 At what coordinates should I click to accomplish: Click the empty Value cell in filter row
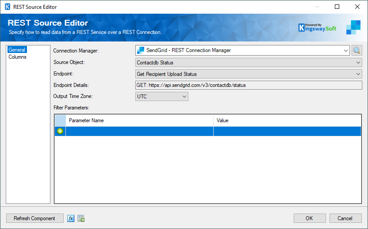click(x=287, y=131)
